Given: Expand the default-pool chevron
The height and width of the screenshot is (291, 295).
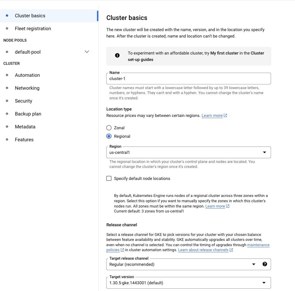Looking at the screenshot, I should 87,52.
